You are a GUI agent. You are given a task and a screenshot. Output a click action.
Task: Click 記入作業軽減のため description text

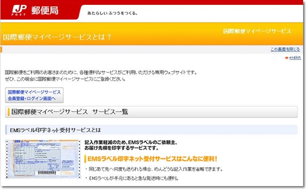tap(131, 145)
